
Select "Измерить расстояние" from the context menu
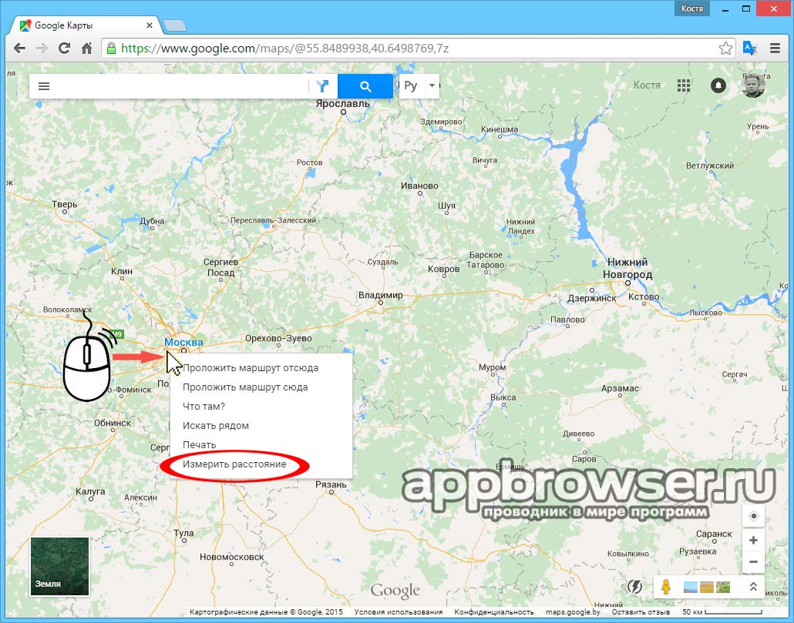(234, 464)
